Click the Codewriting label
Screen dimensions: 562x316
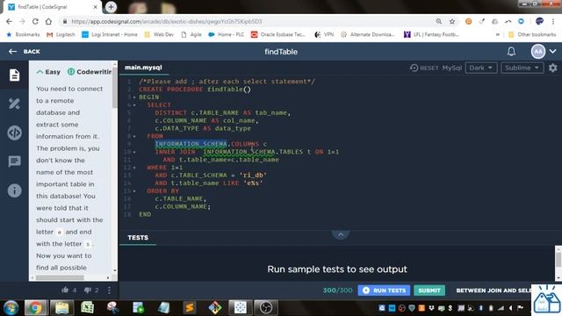(x=94, y=72)
